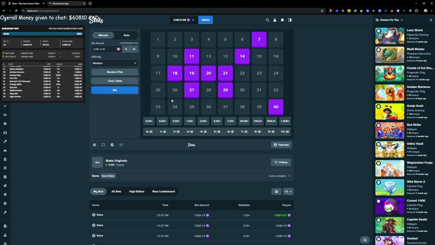Select keno number 1
Image resolution: width=435 pixels, height=245 pixels.
click(158, 39)
